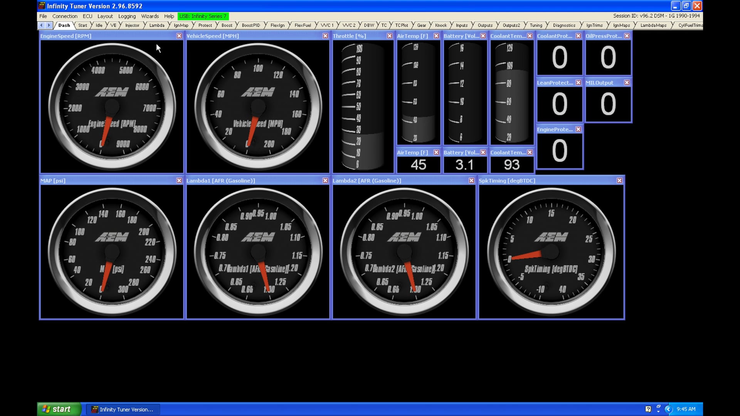Switch to the VE tab

(113, 25)
